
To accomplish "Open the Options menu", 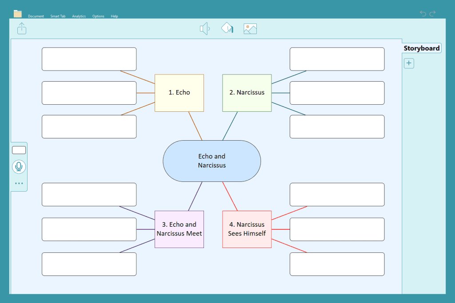I will coord(98,16).
